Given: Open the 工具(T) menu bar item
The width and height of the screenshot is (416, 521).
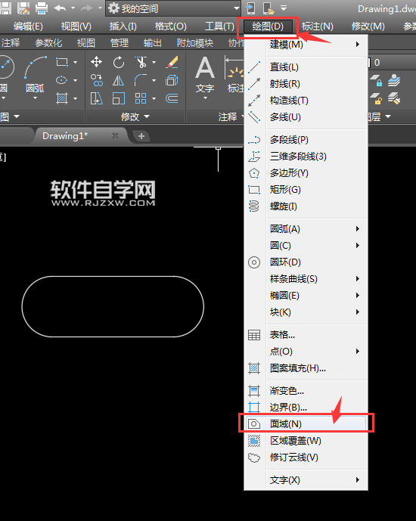Looking at the screenshot, I should (x=219, y=26).
